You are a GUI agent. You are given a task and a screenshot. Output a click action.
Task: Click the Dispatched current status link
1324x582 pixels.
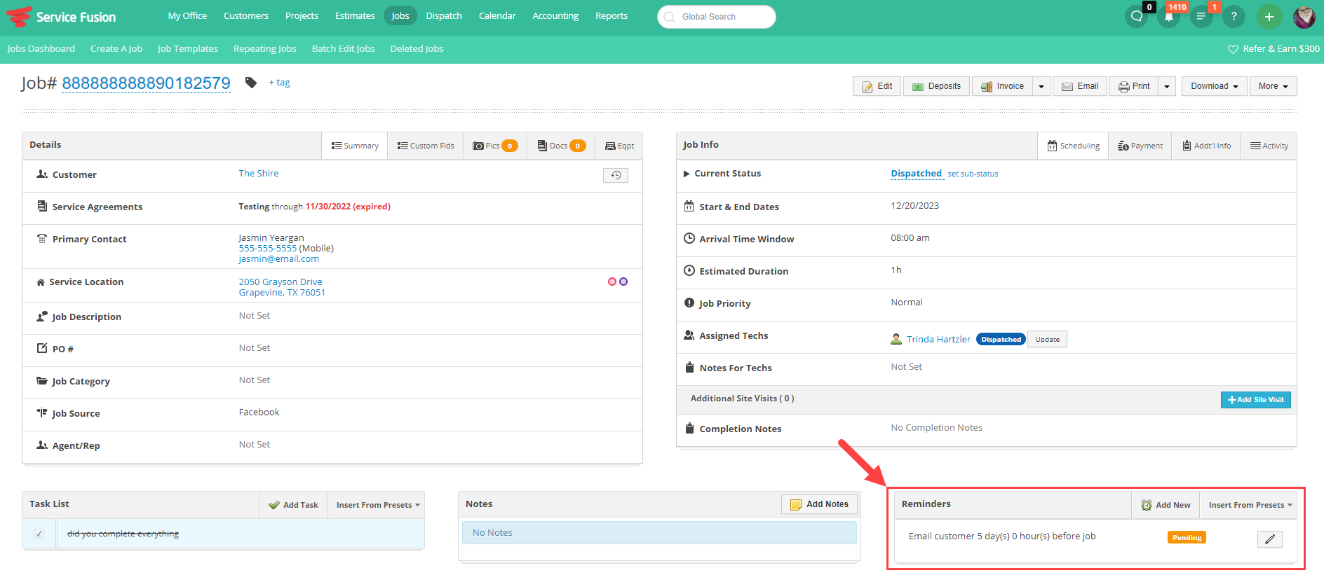tap(917, 174)
